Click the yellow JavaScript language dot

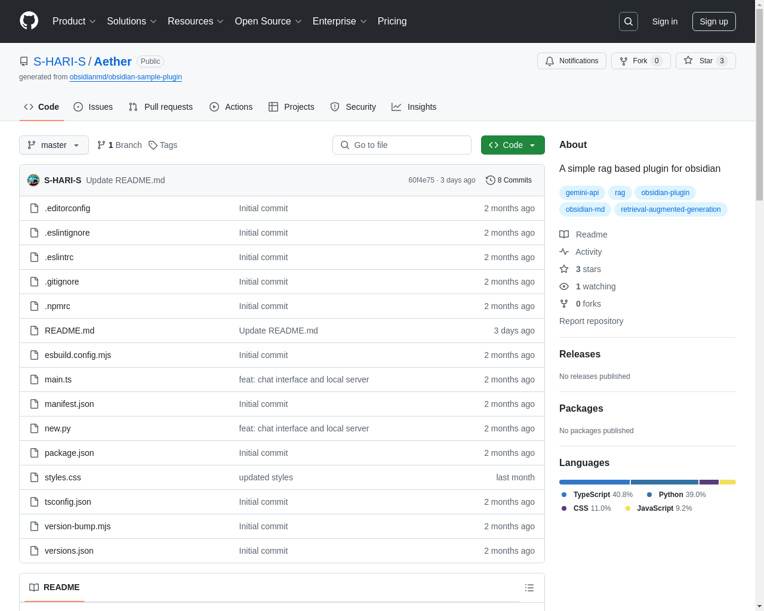pos(628,508)
